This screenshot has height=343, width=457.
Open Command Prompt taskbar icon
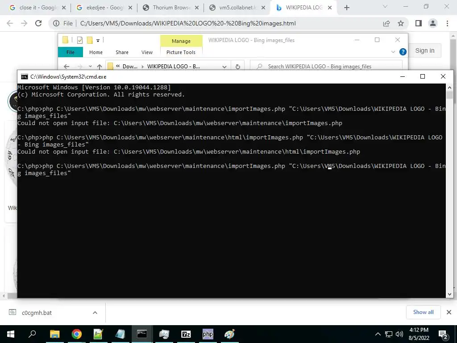142,334
